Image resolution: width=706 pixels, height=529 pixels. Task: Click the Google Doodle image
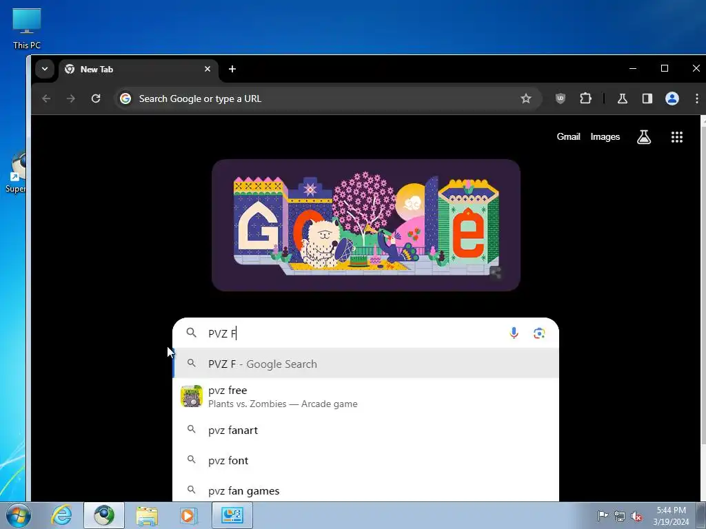coord(365,225)
